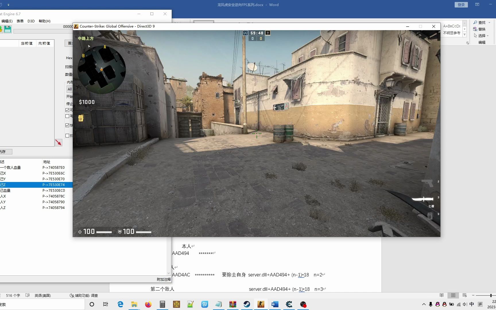Image resolution: width=496 pixels, height=310 pixels.
Task: Switch to Word icon in the taskbar
Action: click(275, 304)
